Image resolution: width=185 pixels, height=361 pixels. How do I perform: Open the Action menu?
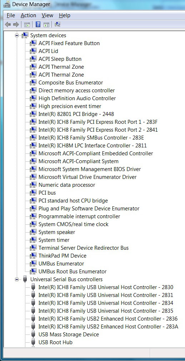[x=28, y=15]
